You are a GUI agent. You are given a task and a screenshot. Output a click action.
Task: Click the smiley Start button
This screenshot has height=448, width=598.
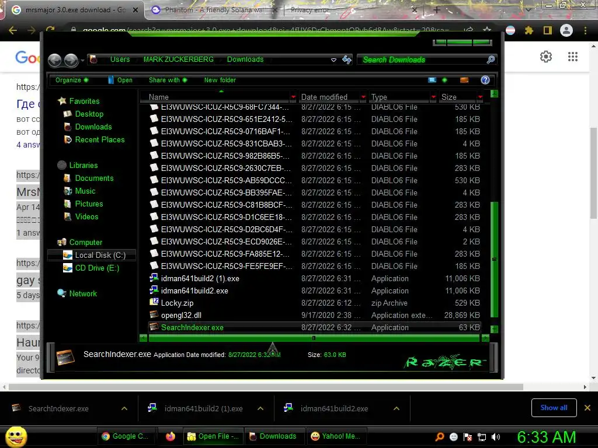tap(16, 436)
